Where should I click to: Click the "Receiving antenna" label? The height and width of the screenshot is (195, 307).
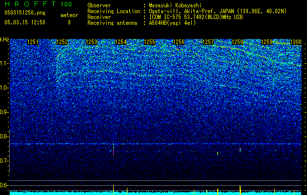point(112,23)
